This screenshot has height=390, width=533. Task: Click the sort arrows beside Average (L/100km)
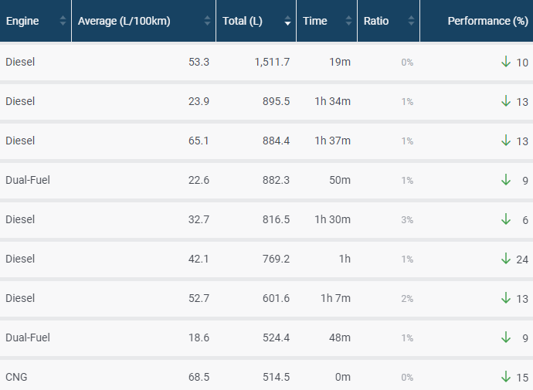tap(207, 21)
